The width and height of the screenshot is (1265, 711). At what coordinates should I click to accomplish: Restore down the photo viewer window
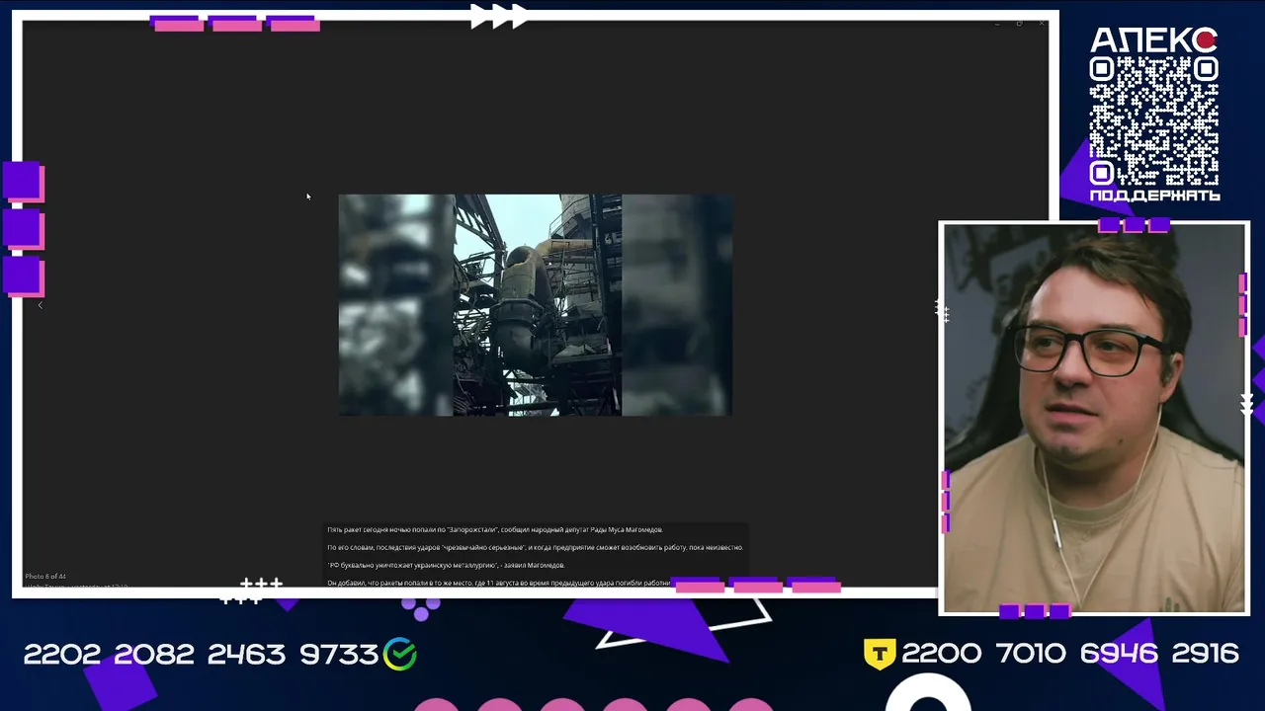coord(1019,23)
